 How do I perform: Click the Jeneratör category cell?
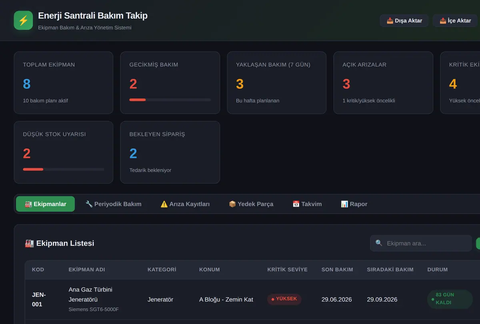coord(160,300)
